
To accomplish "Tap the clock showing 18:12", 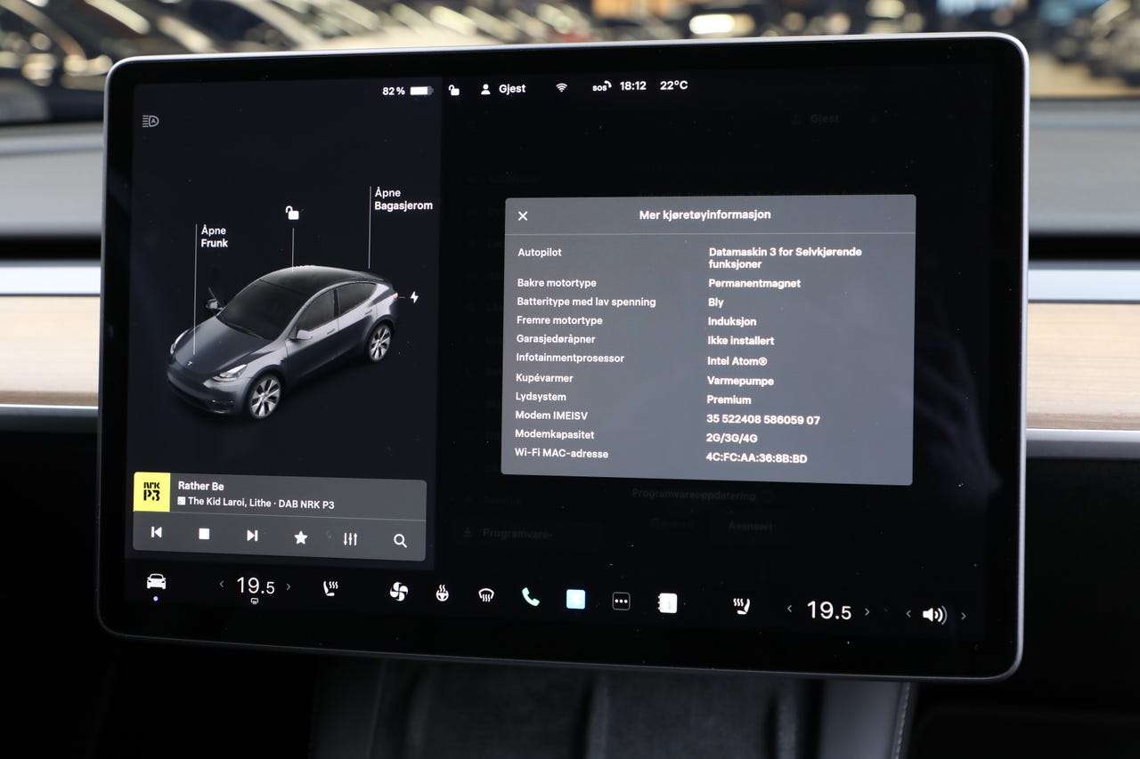I will click(632, 86).
